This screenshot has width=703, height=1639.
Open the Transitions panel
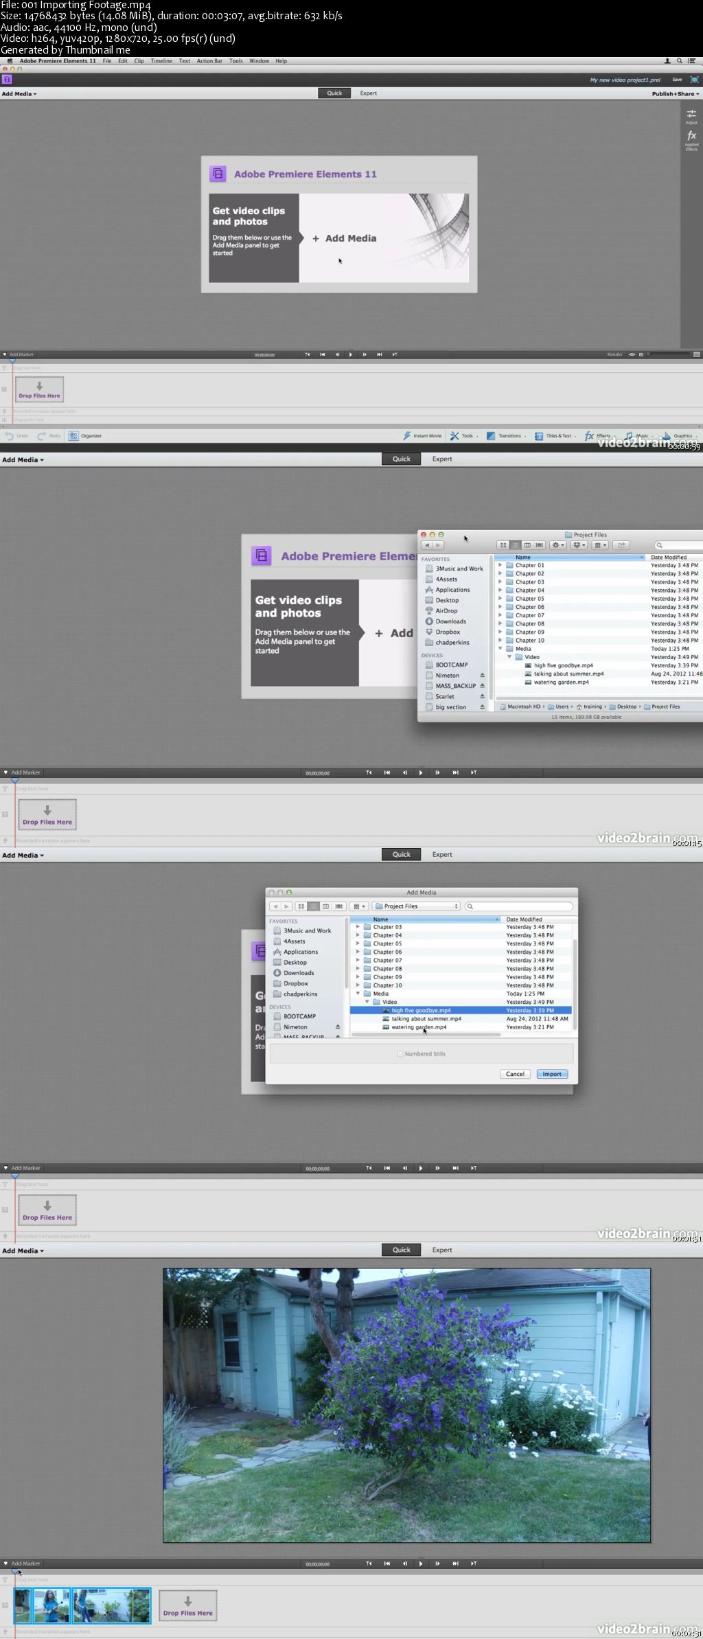pos(506,436)
